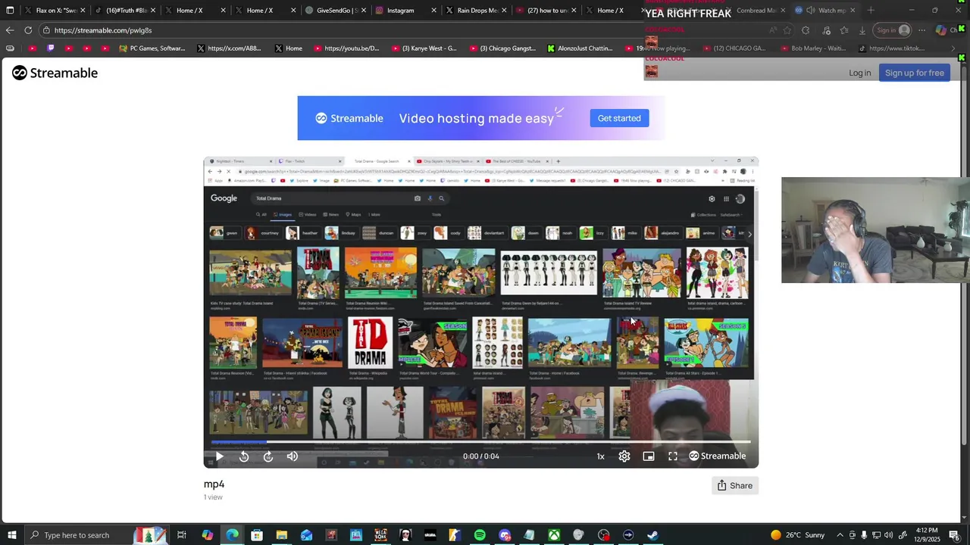Open the tab actions menu top left
Screen dimensions: 970x545
click(x=10, y=11)
